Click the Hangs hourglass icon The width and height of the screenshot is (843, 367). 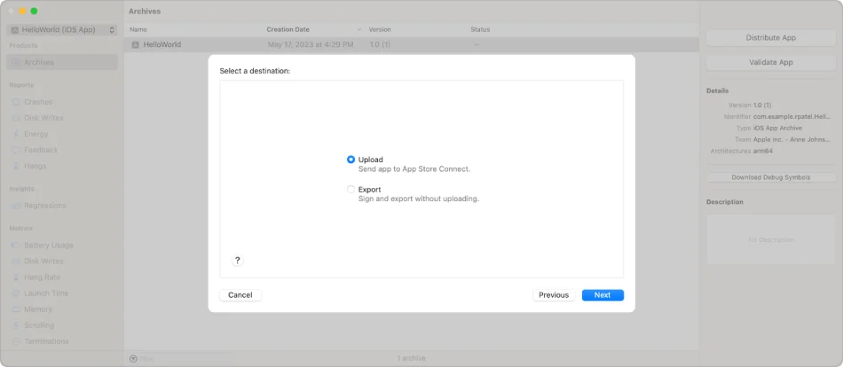pyautogui.click(x=16, y=166)
